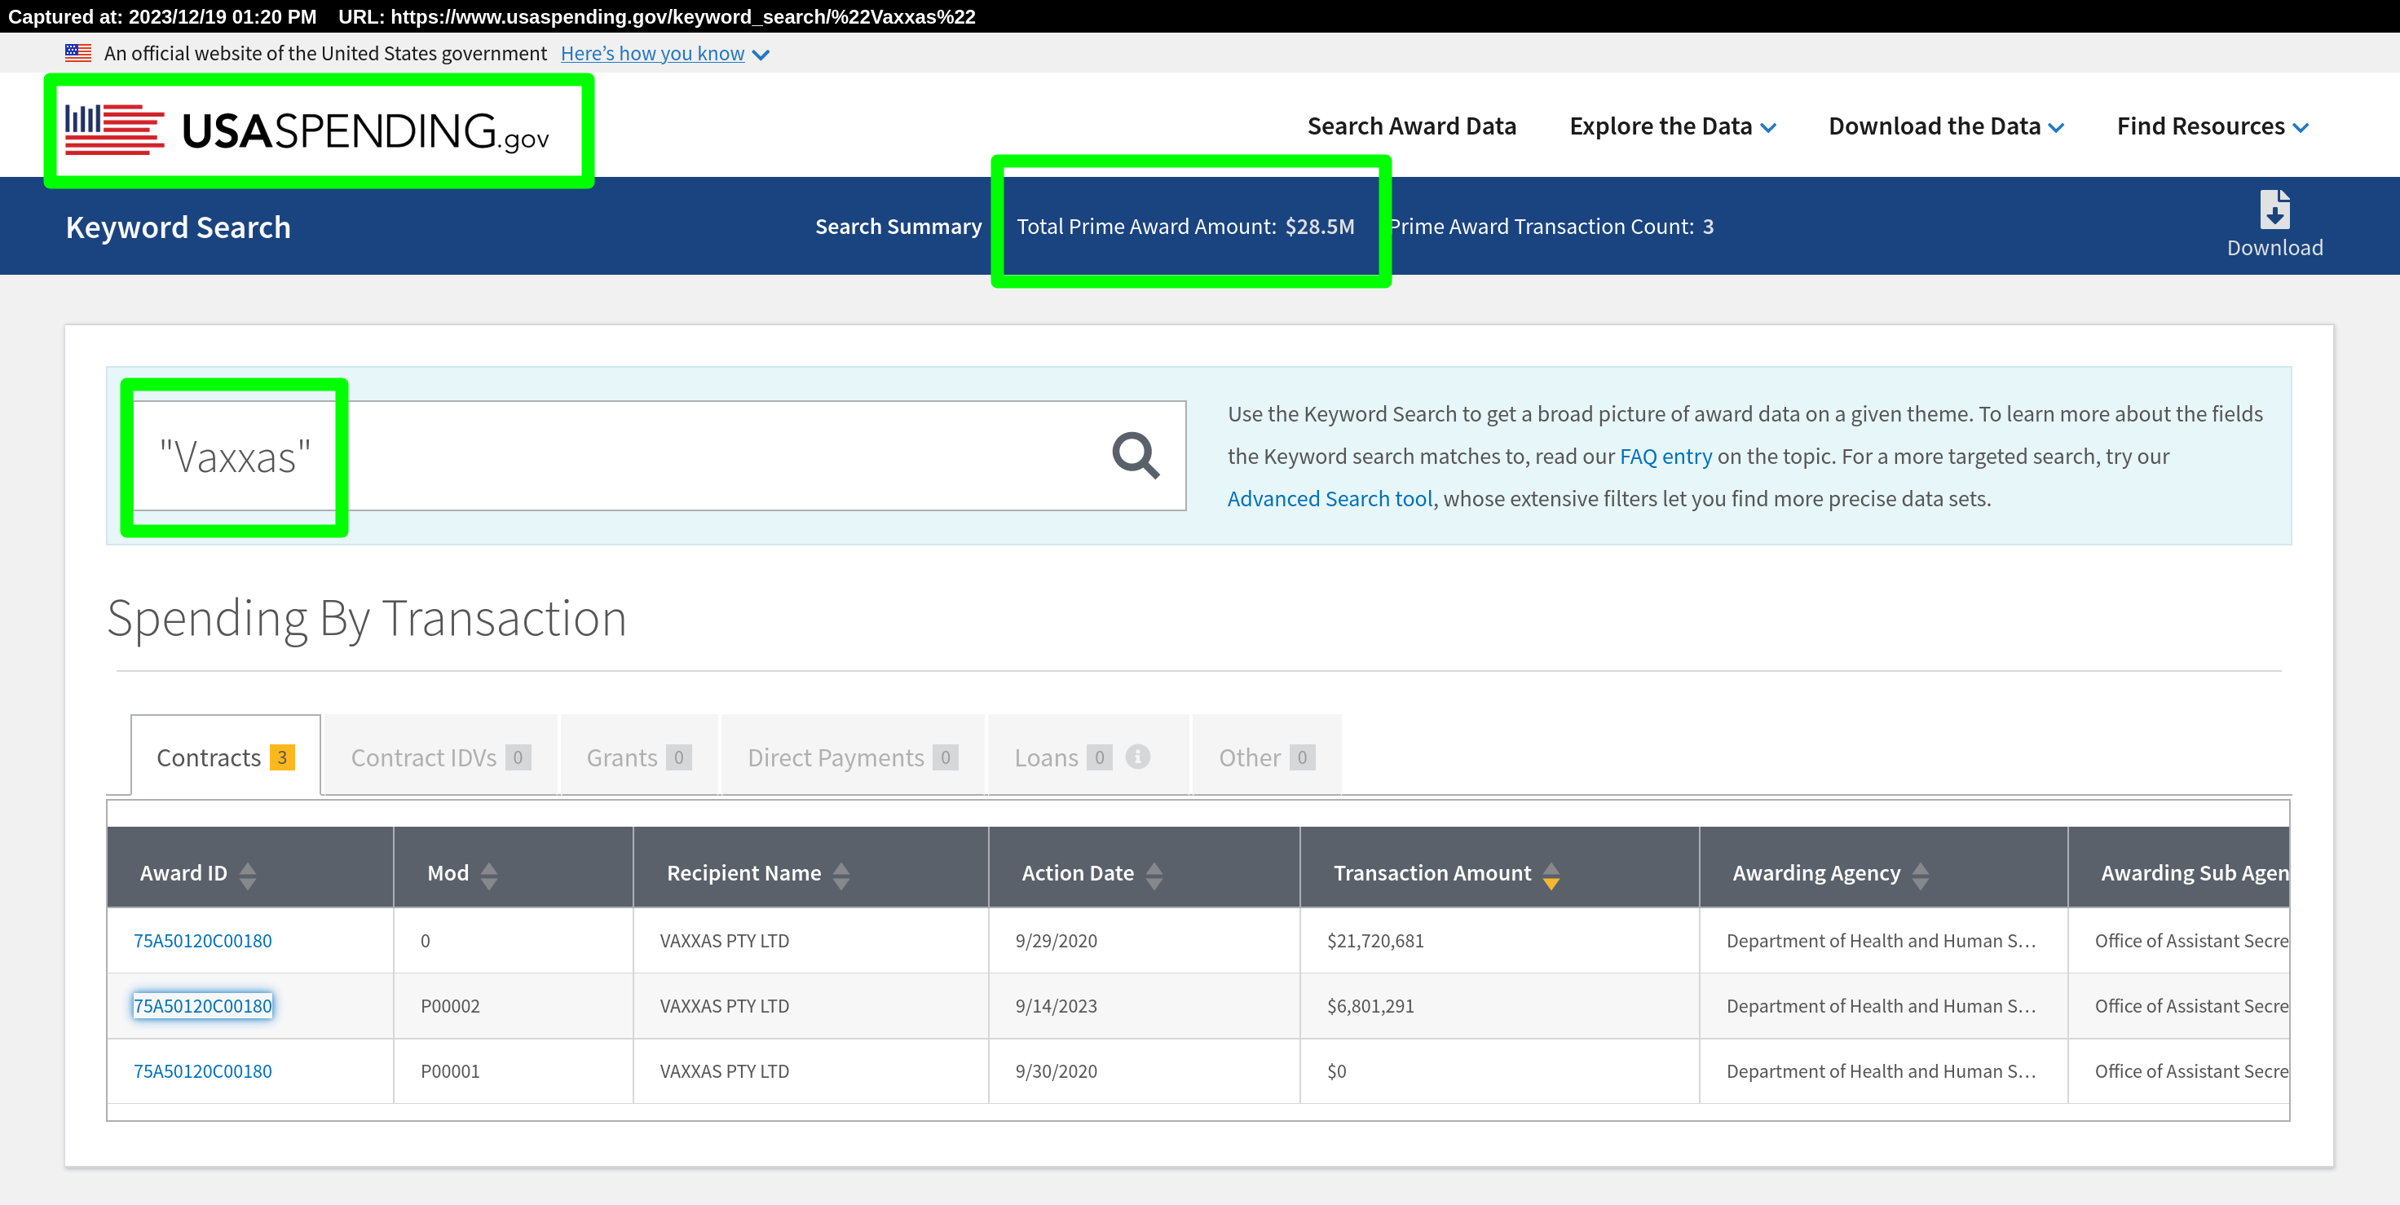The width and height of the screenshot is (2400, 1205).
Task: Click the Download label text
Action: click(x=2274, y=248)
